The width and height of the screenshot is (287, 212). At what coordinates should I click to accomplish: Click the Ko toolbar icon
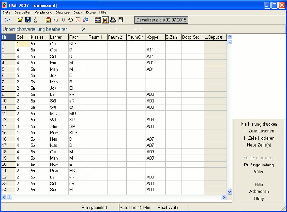[x=55, y=20]
